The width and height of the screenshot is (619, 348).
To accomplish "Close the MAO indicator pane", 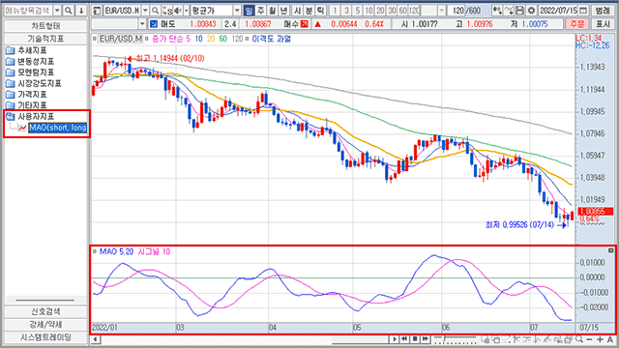I will pyautogui.click(x=610, y=250).
